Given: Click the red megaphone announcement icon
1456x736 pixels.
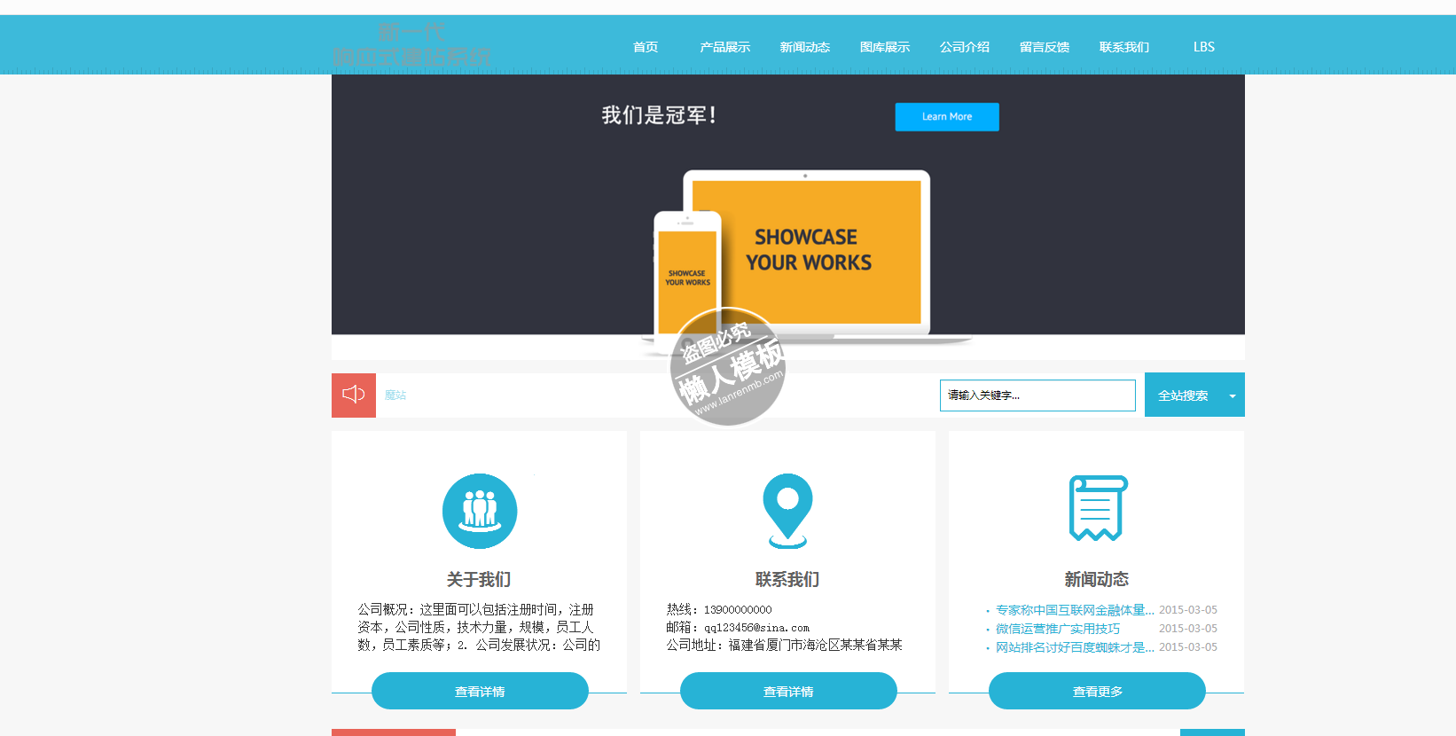Looking at the screenshot, I should 354,395.
